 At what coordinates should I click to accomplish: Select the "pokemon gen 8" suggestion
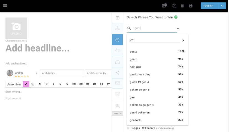click(x=140, y=90)
